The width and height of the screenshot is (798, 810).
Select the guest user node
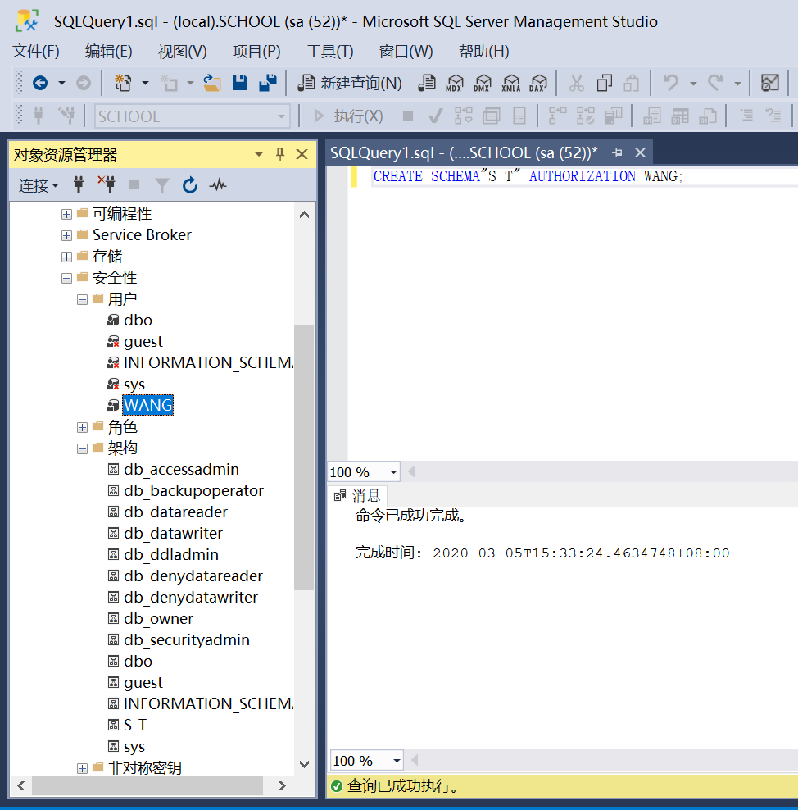pyautogui.click(x=143, y=341)
